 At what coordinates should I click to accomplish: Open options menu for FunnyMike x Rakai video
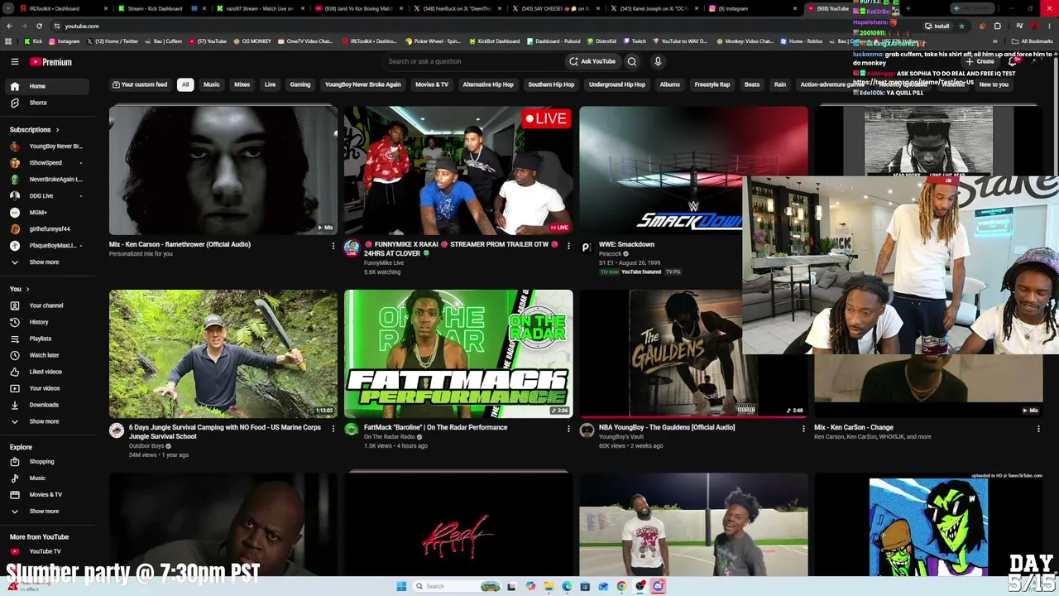tap(568, 246)
